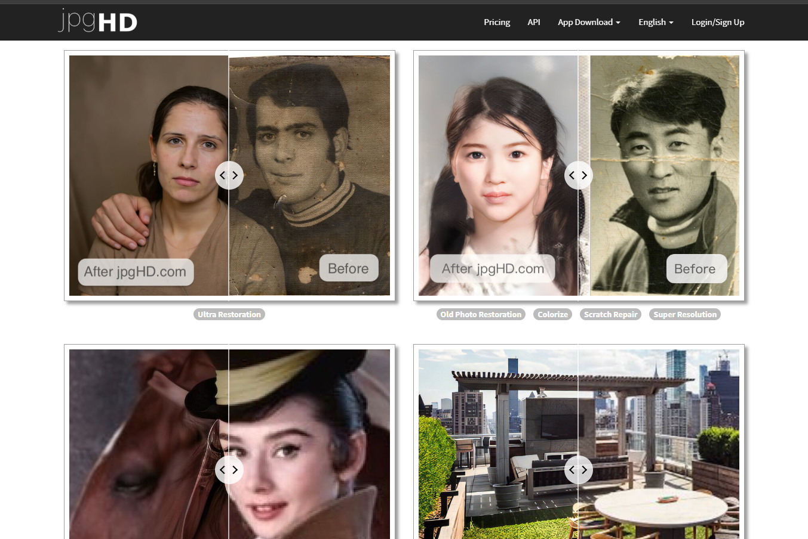Image resolution: width=808 pixels, height=539 pixels.
Task: Click the 'After jpgHD.com' label on couple photo
Action: [136, 272]
